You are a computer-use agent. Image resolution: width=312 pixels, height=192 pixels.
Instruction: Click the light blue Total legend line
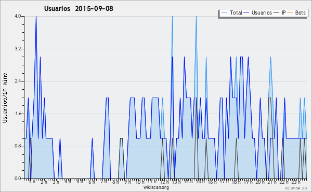click(x=224, y=13)
